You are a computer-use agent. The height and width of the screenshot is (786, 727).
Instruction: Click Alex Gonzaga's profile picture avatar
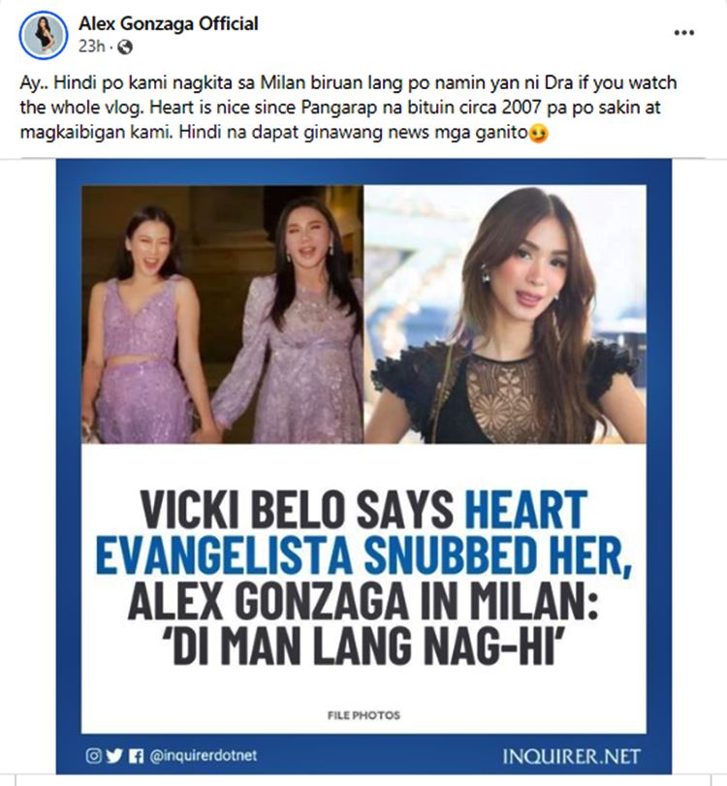43,35
